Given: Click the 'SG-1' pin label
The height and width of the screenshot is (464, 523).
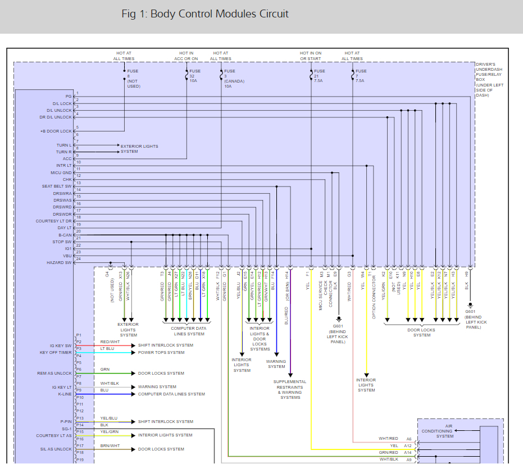Looking at the screenshot, I should [67, 429].
